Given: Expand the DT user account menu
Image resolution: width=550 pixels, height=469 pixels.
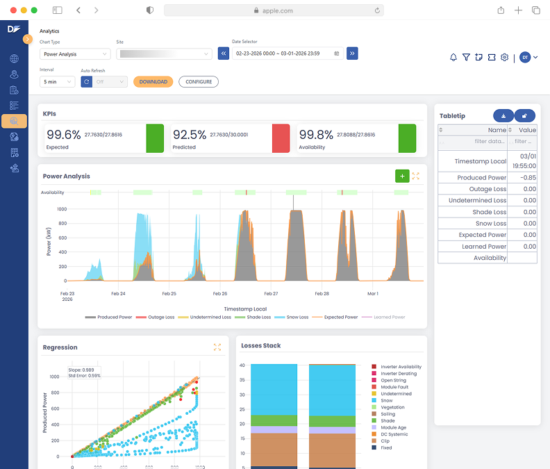Looking at the screenshot, I should tap(528, 57).
